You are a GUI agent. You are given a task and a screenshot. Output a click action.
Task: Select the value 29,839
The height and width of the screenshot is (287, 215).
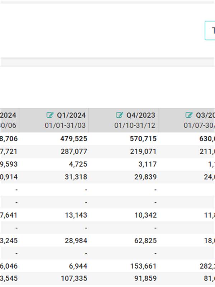pos(145,177)
